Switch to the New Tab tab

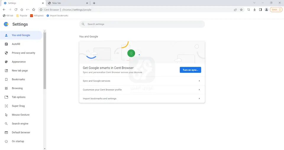tap(68, 3)
